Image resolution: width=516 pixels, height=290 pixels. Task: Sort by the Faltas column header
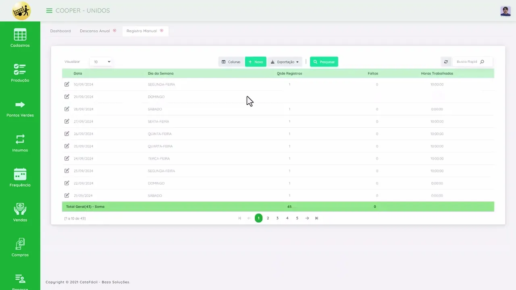pyautogui.click(x=373, y=73)
